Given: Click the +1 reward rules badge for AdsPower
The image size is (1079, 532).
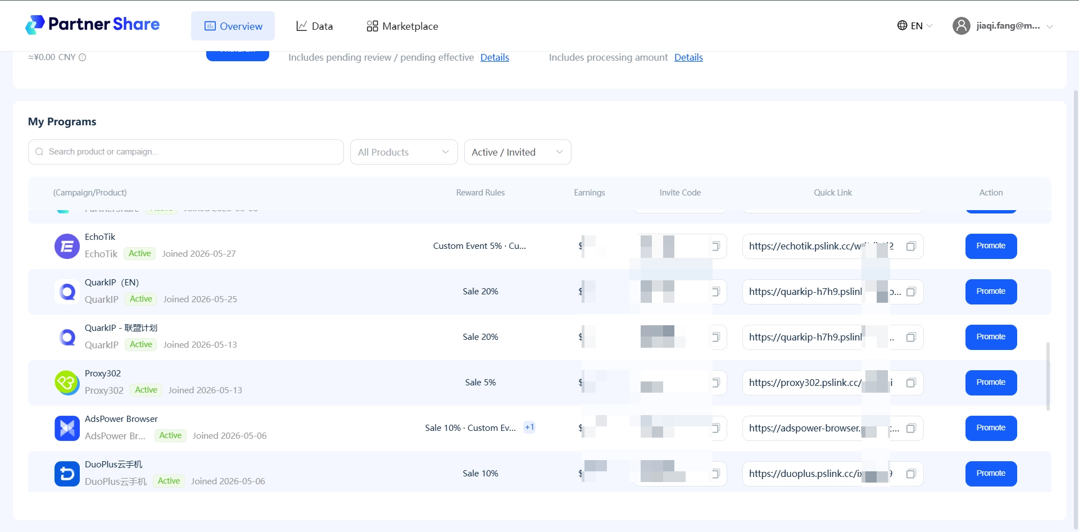Looking at the screenshot, I should coord(529,427).
